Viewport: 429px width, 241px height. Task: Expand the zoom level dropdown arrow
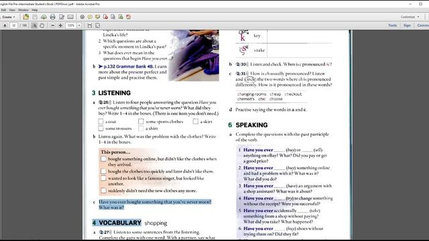[x=79, y=25]
